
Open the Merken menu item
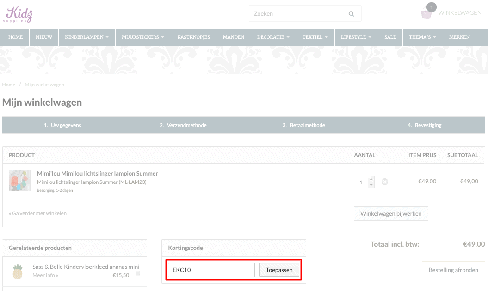point(459,37)
